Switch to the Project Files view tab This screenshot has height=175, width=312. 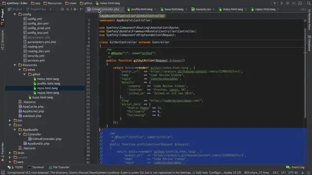click(x=36, y=9)
